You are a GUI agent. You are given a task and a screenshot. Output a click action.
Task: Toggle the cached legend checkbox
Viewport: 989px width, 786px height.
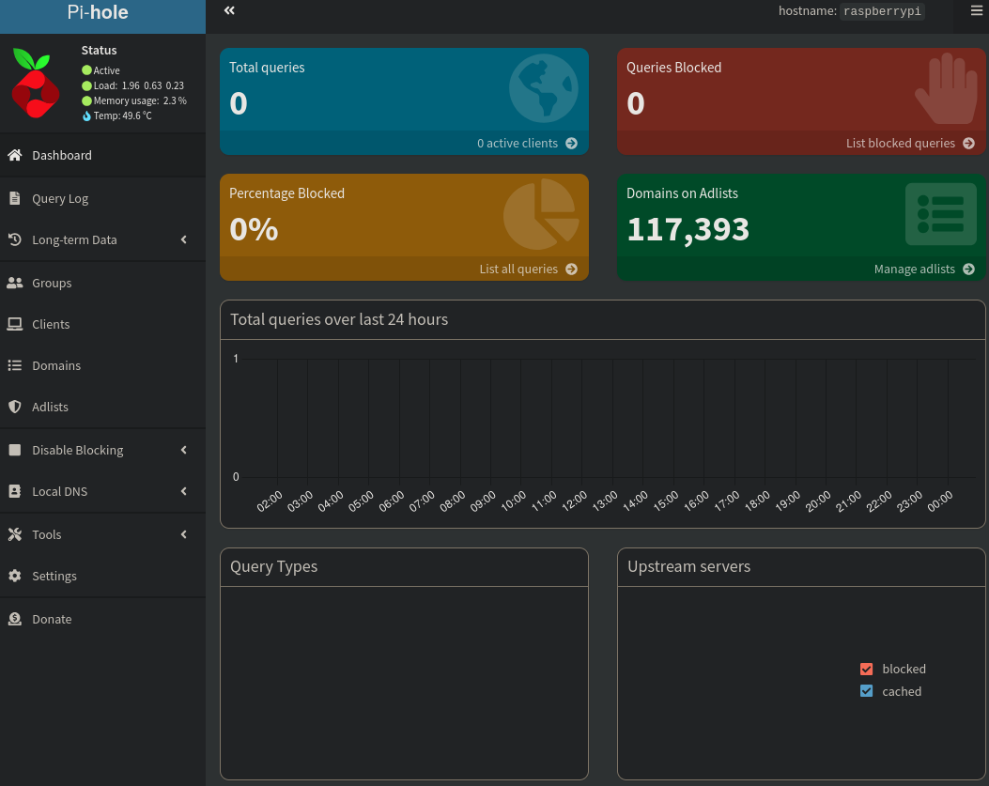(x=866, y=691)
